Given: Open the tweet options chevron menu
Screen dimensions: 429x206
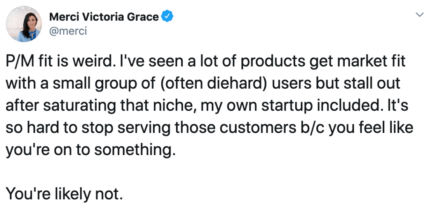Looking at the screenshot, I should (419, 15).
